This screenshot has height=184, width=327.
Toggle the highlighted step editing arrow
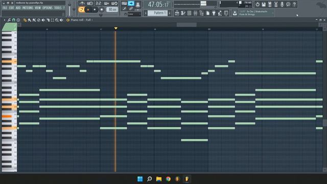pyautogui.click(x=131, y=4)
